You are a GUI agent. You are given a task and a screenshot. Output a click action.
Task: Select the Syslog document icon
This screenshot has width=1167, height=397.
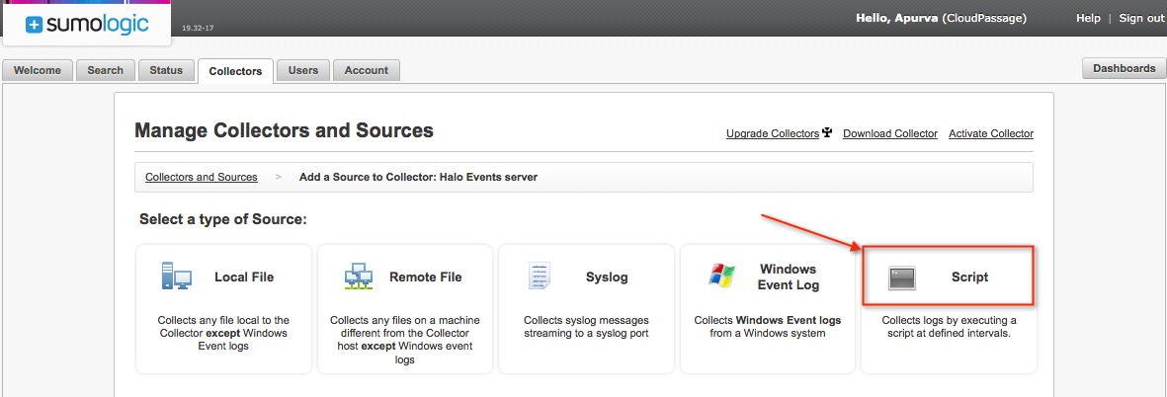pos(539,277)
